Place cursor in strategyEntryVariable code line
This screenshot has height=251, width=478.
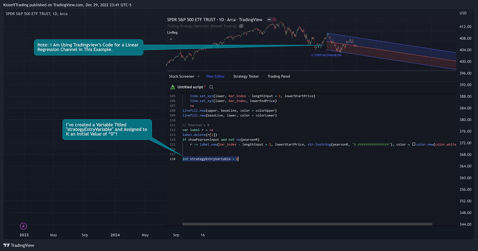pyautogui.click(x=210, y=159)
